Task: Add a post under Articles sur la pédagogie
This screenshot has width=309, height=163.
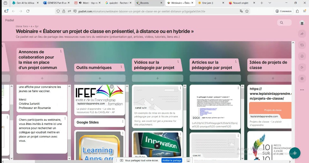Action: [x=215, y=78]
